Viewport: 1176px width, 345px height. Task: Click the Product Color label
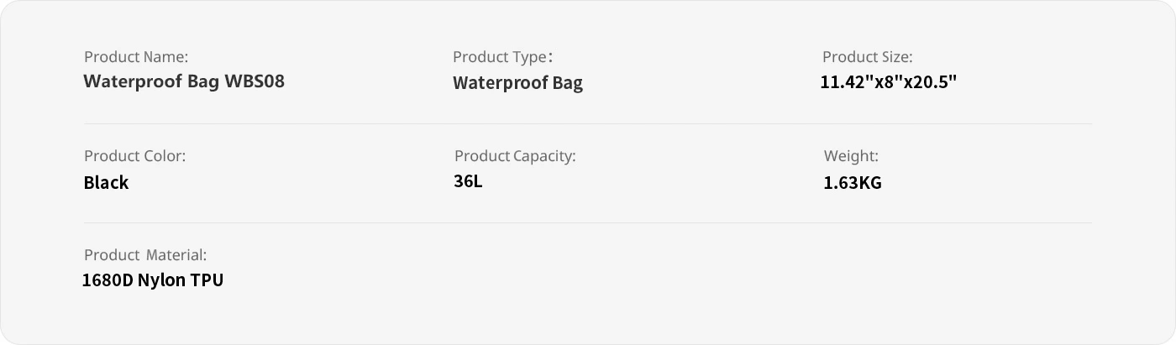134,156
